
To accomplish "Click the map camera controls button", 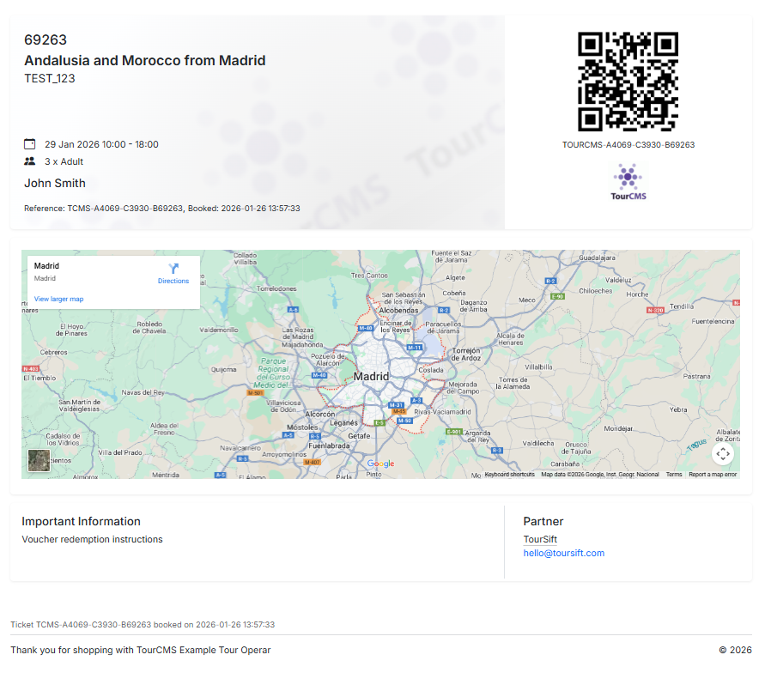I will pyautogui.click(x=722, y=453).
